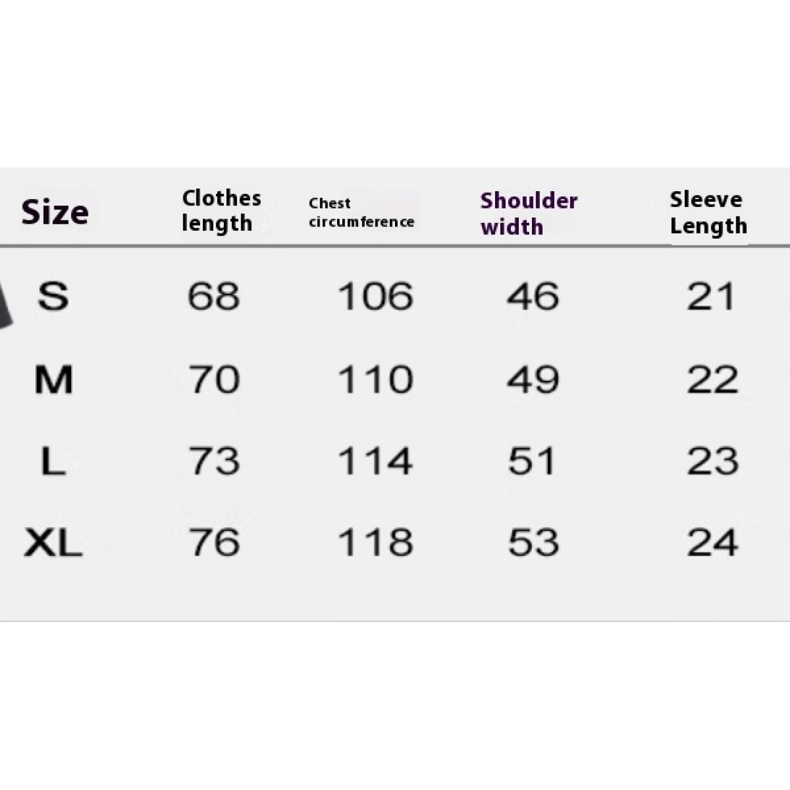
Task: Select the M size row label
Action: 53,379
